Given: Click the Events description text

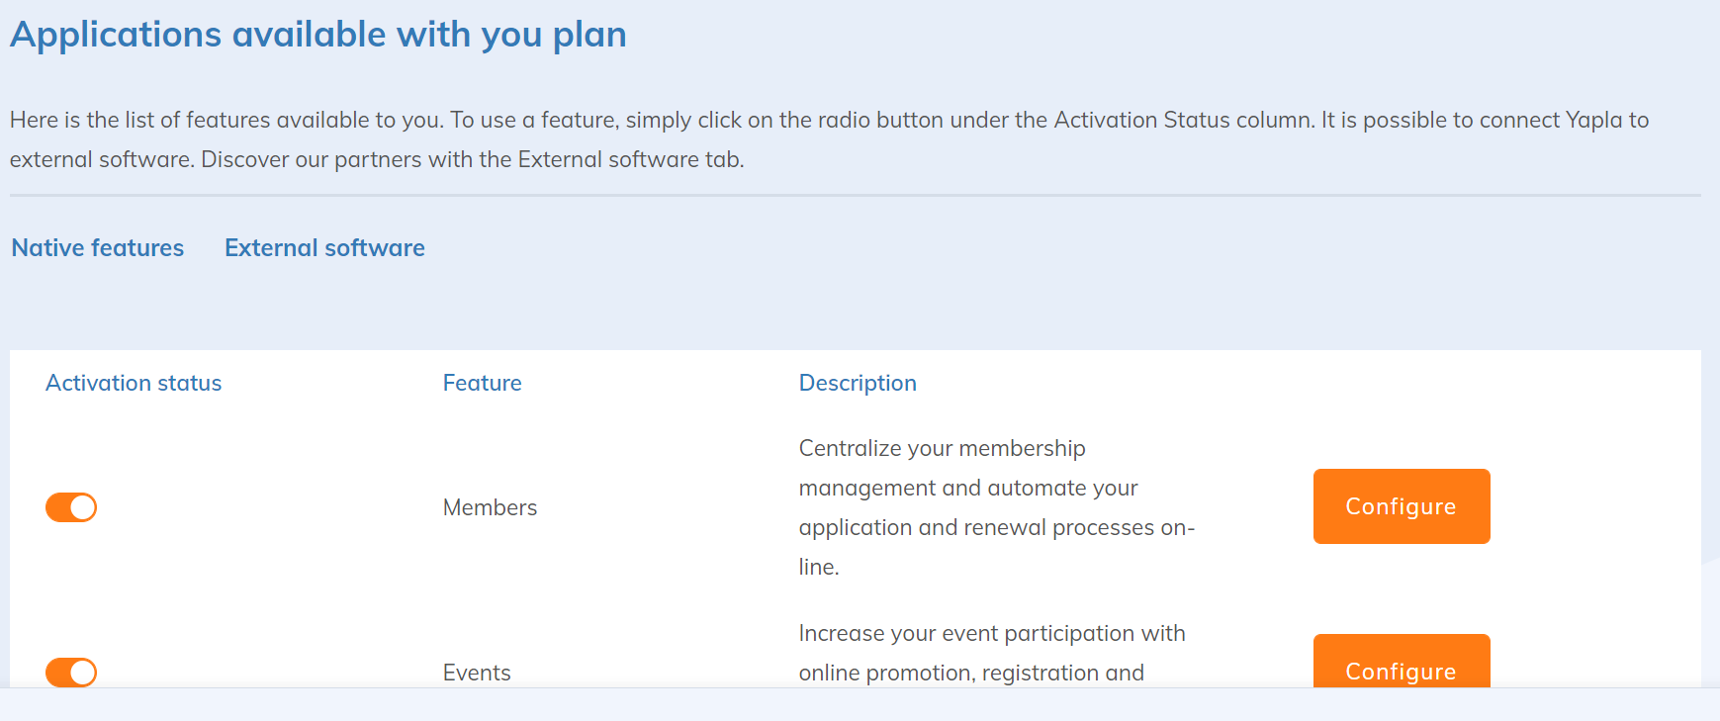Looking at the screenshot, I should (x=991, y=653).
